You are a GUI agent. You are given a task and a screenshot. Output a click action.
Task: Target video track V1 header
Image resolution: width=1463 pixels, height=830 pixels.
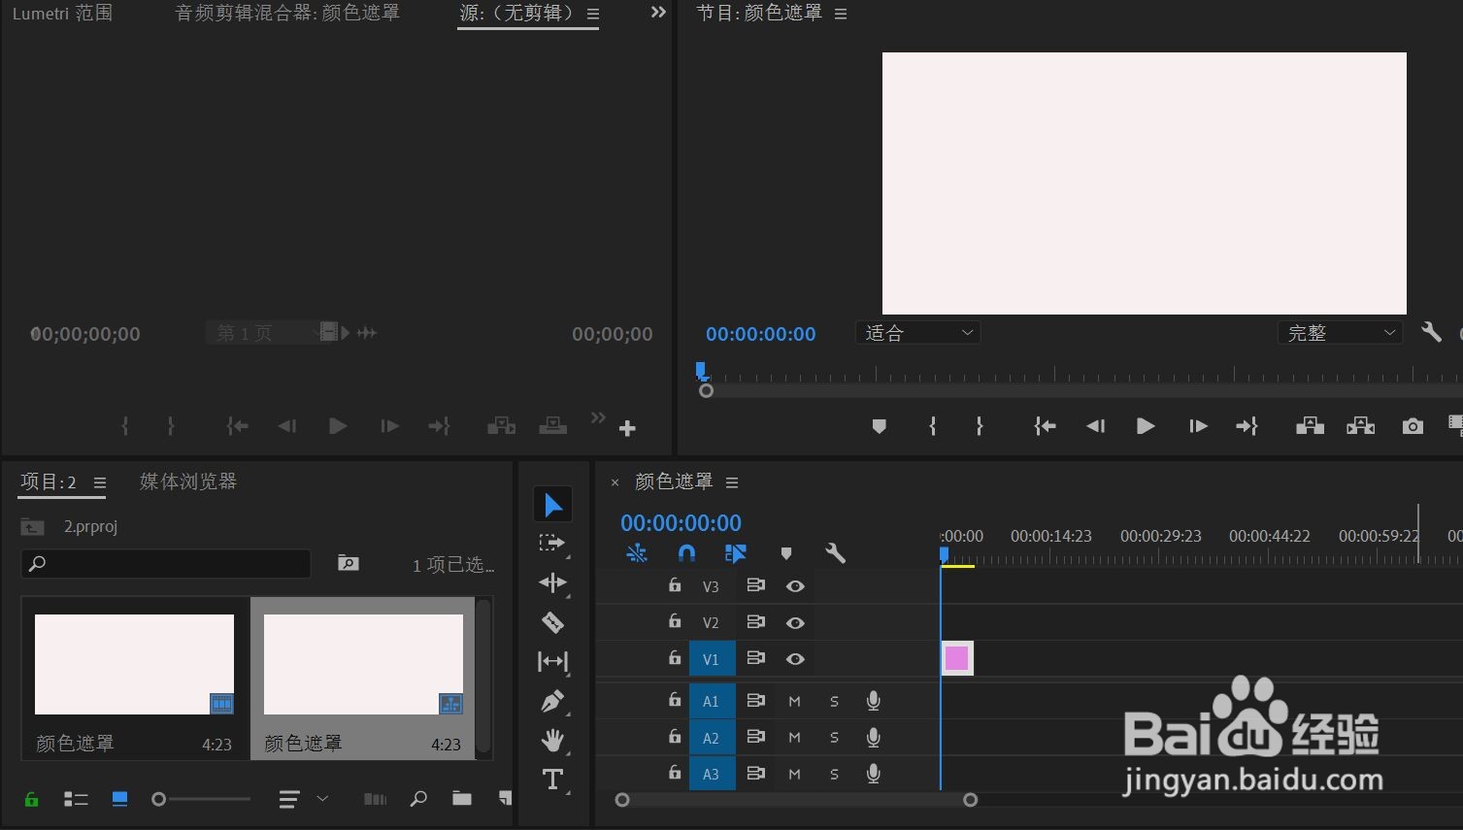coord(712,659)
